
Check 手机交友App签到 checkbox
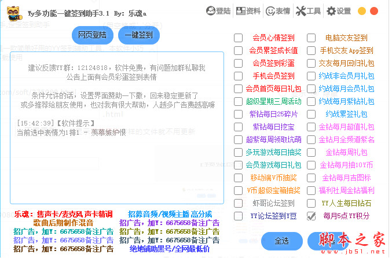click(312, 51)
